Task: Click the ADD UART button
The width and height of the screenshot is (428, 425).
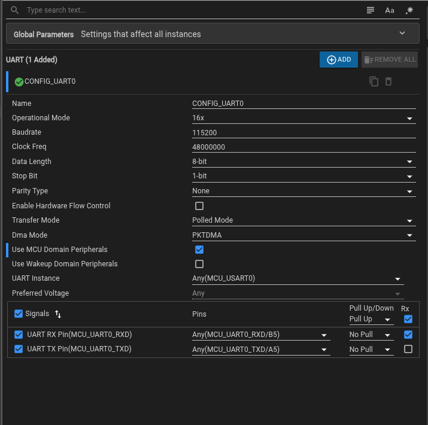Action: click(338, 59)
